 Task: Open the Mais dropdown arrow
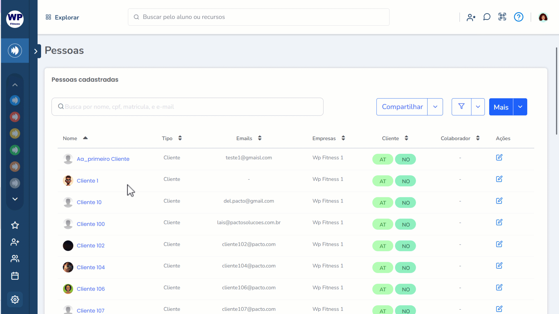(520, 107)
